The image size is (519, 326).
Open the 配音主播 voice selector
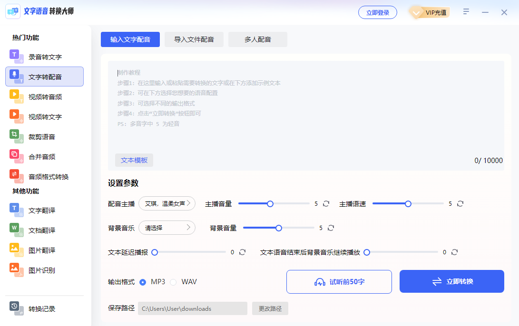pyautogui.click(x=167, y=203)
